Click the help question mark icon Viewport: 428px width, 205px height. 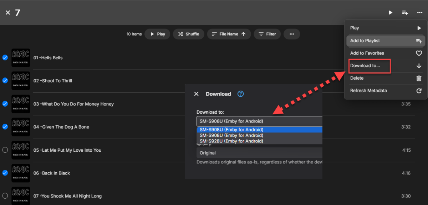[x=241, y=94]
